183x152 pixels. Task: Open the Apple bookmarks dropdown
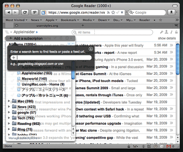[x=51, y=20]
